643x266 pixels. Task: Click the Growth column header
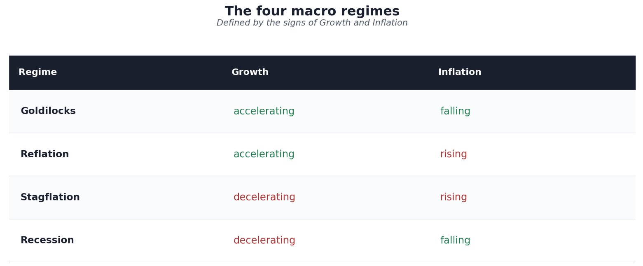click(250, 72)
